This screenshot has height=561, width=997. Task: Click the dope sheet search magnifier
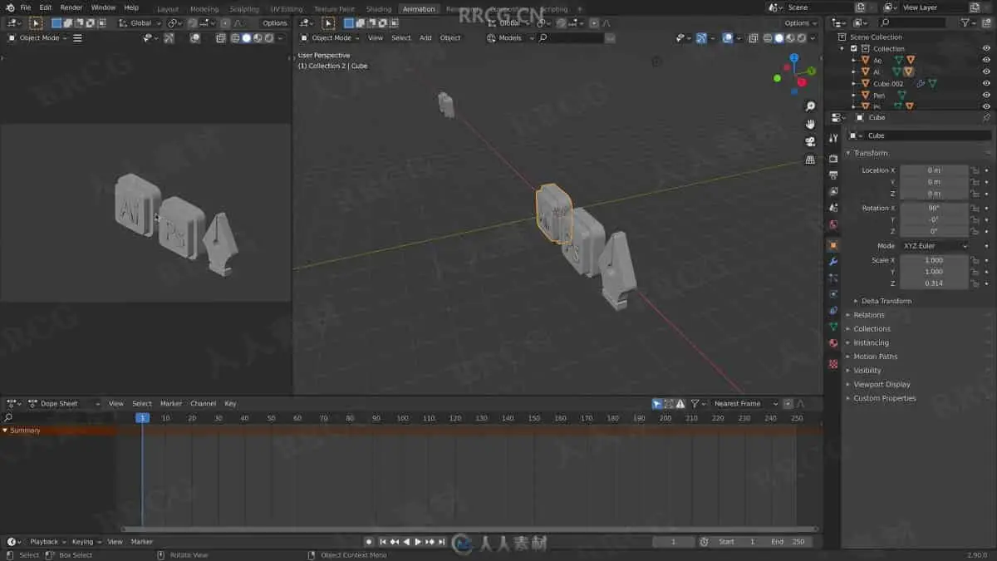[8, 418]
